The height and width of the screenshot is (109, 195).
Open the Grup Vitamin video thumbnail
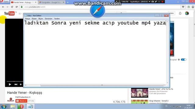tap(140, 102)
